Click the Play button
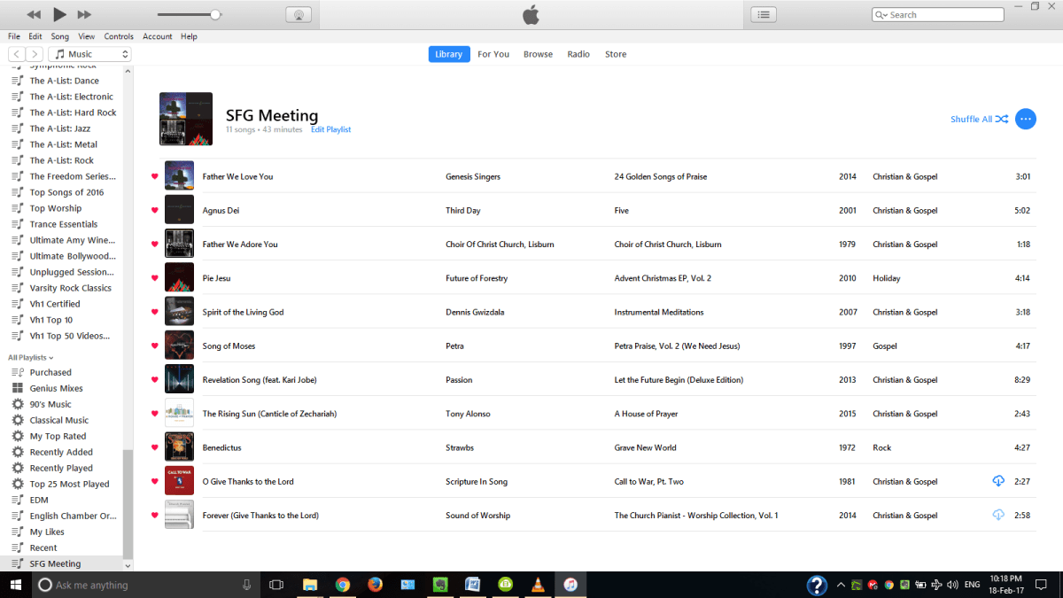Viewport: 1063px width, 598px height. [x=59, y=14]
